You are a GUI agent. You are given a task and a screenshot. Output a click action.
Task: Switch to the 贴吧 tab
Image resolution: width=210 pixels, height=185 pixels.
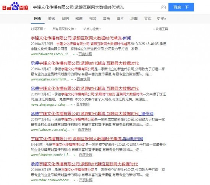pos(65,19)
